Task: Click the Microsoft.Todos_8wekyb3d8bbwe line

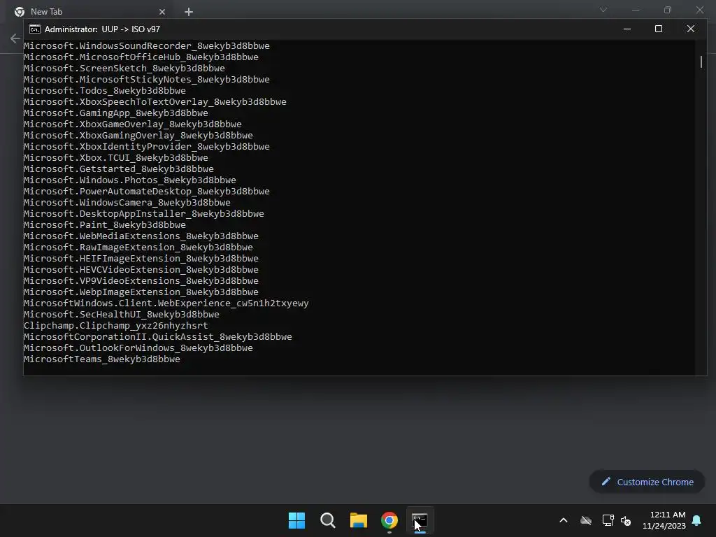Action: click(x=105, y=90)
